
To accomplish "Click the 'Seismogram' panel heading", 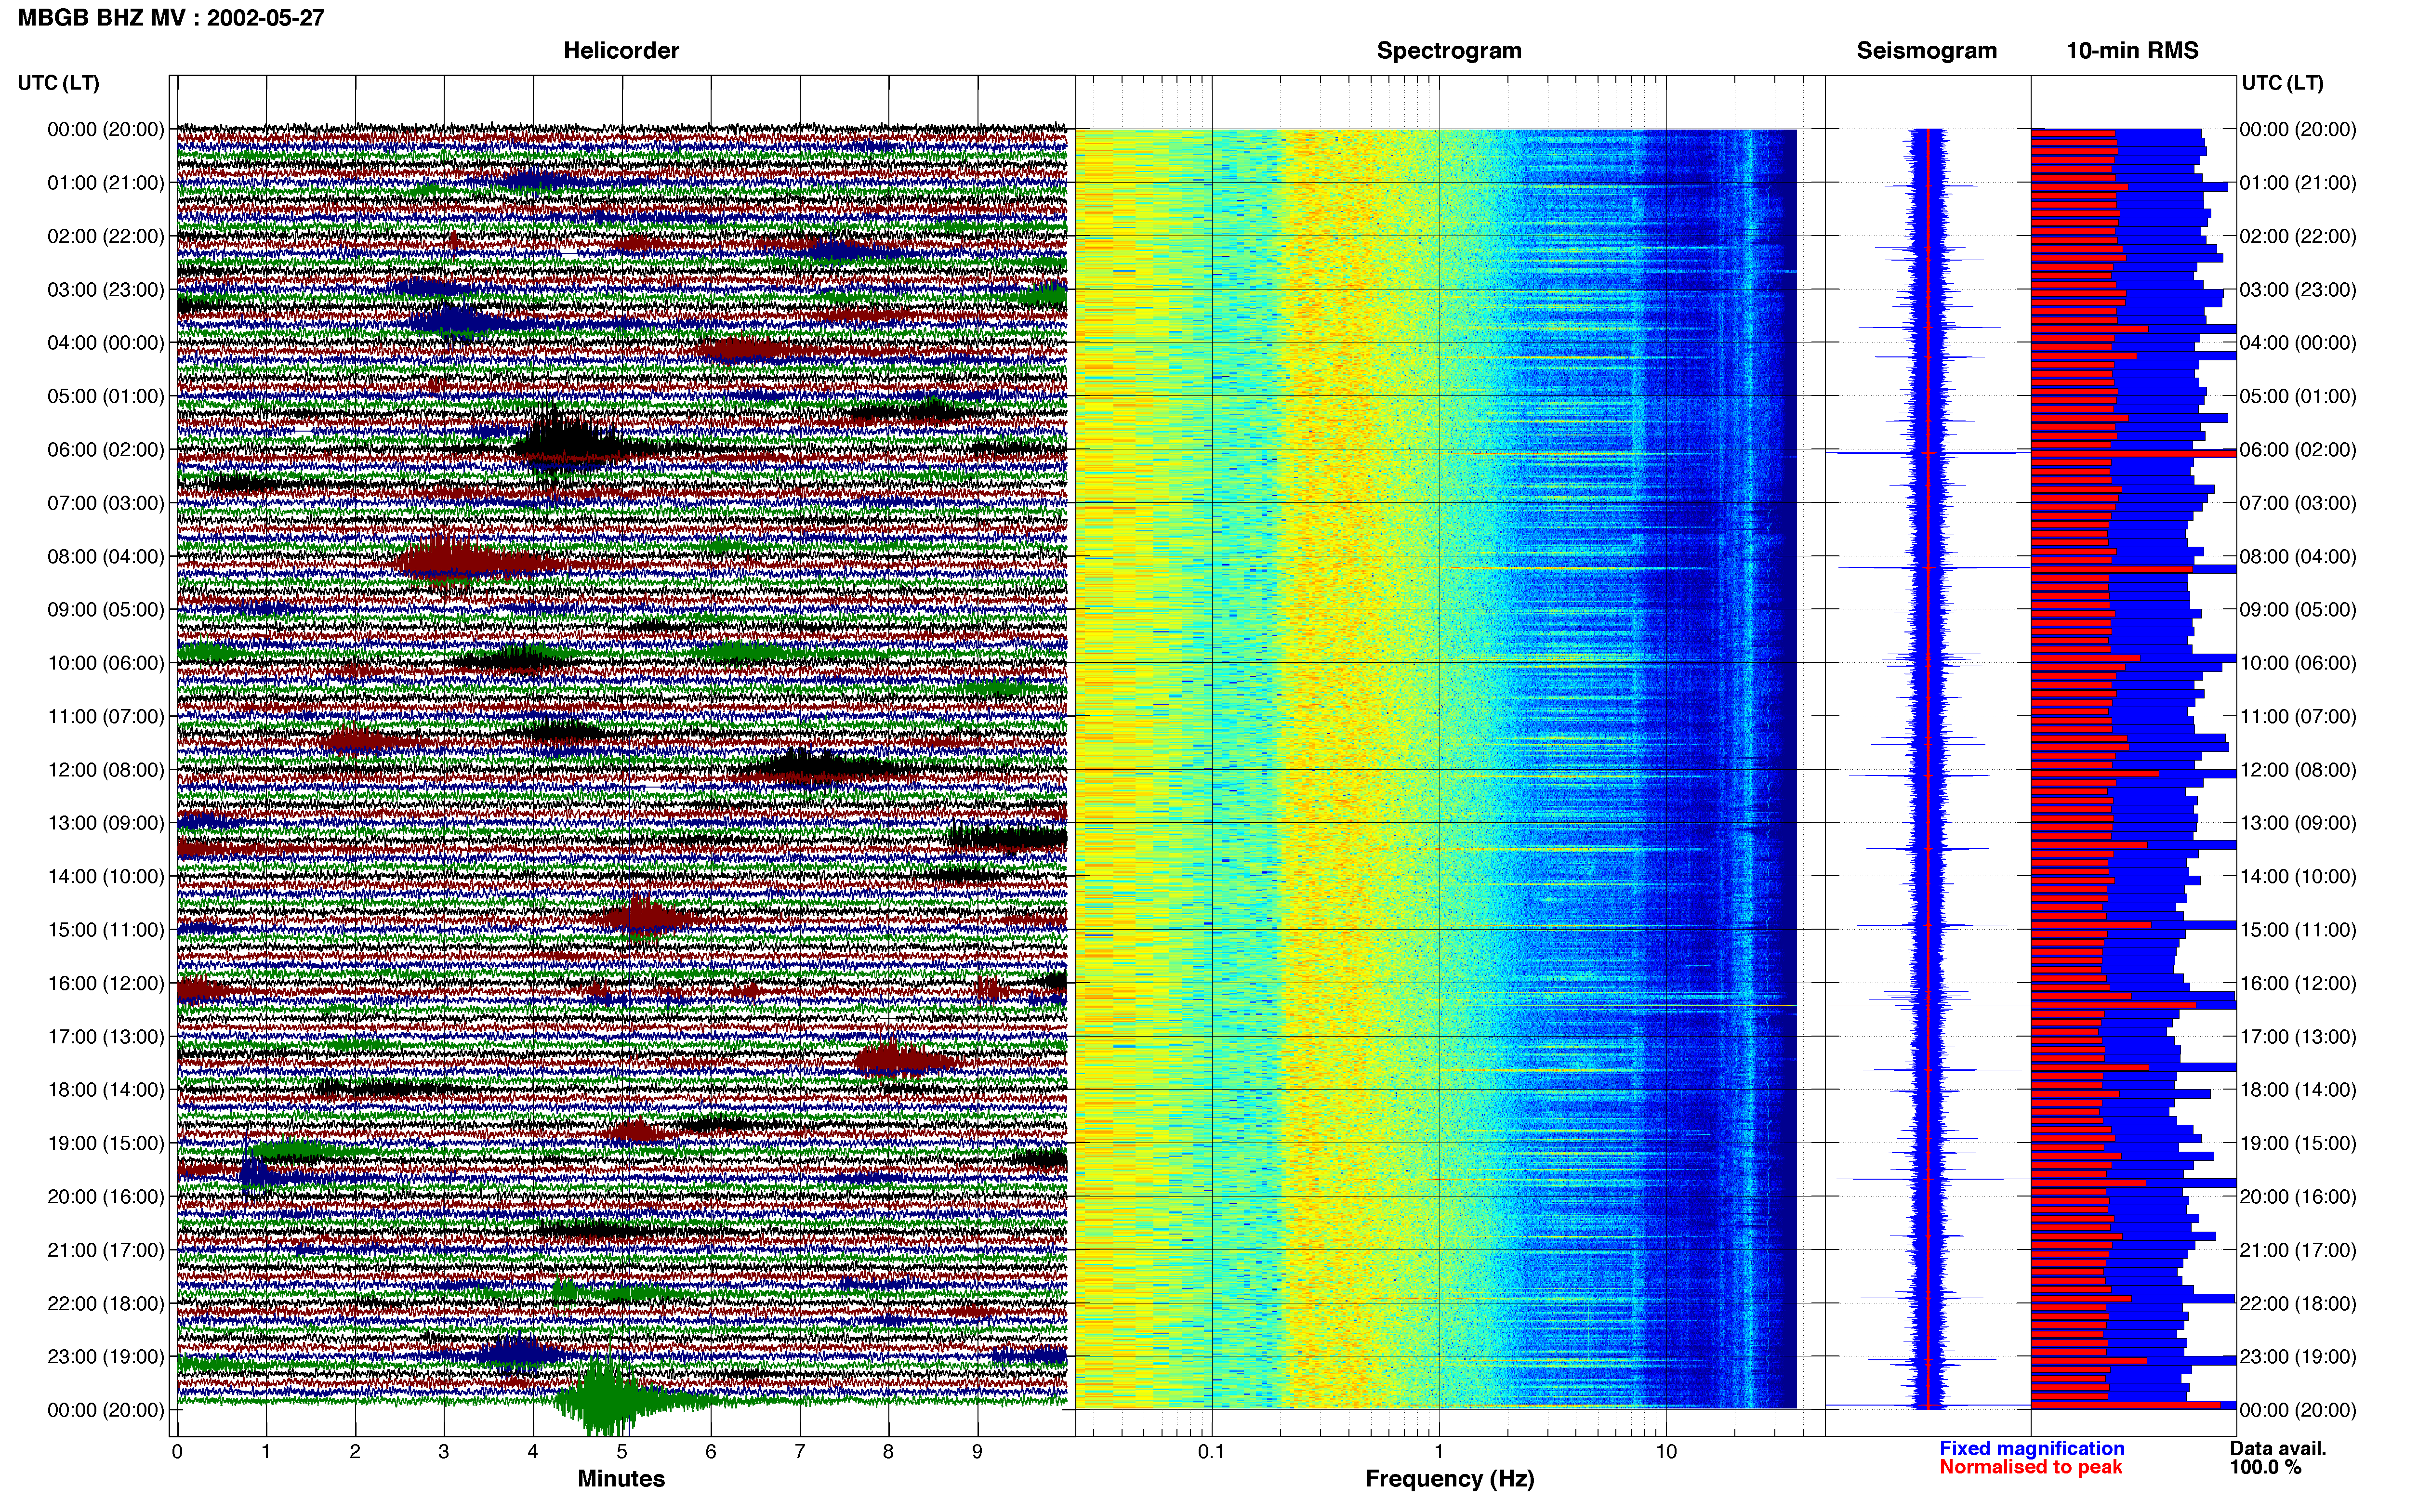I will tap(1926, 50).
